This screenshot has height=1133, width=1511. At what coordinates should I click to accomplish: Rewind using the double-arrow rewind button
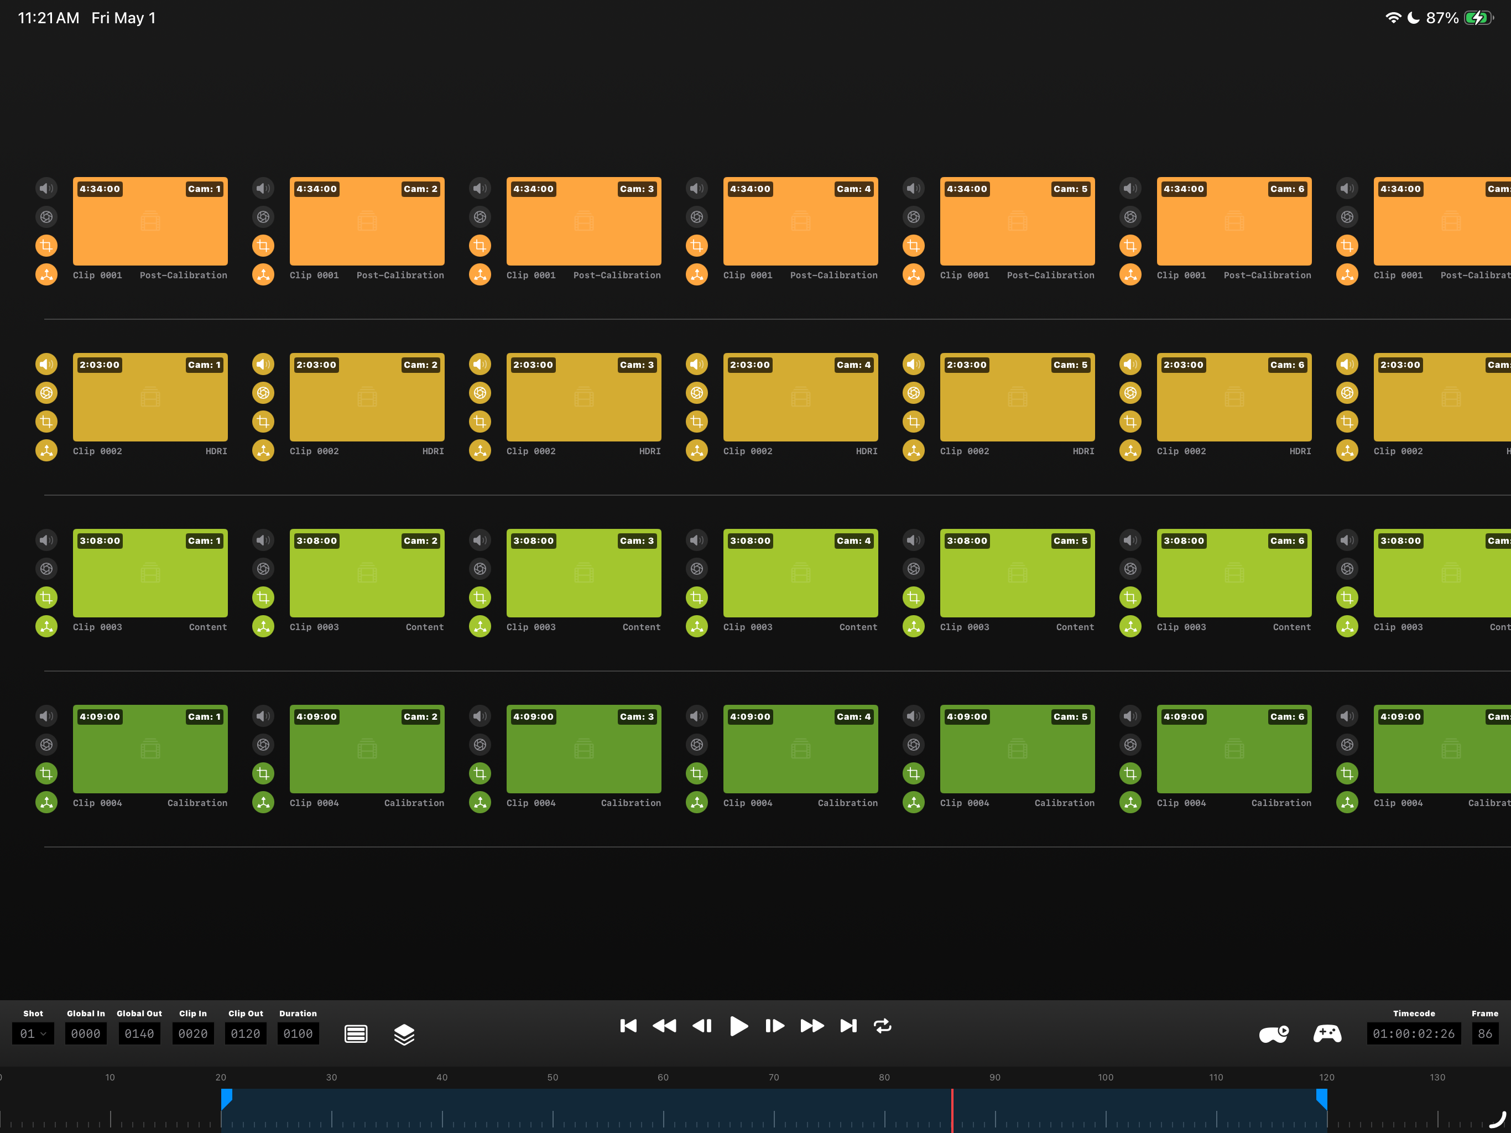(665, 1026)
